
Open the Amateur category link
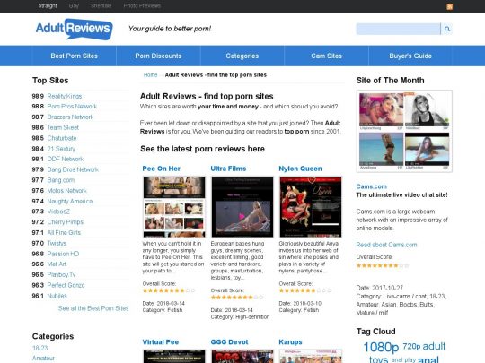pos(43,358)
